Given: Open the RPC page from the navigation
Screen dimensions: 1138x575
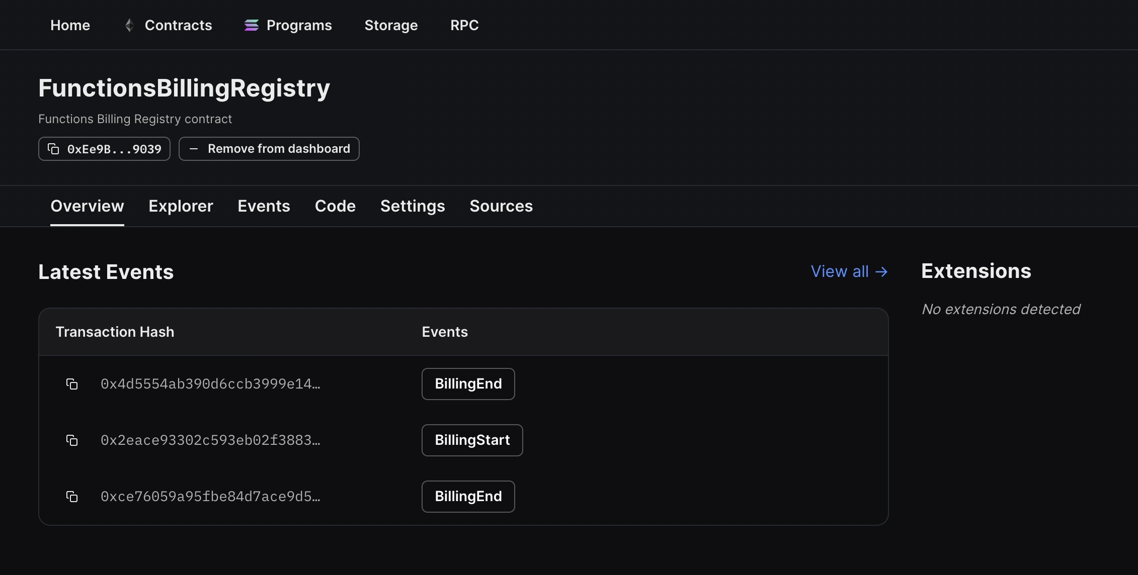Looking at the screenshot, I should tap(464, 25).
